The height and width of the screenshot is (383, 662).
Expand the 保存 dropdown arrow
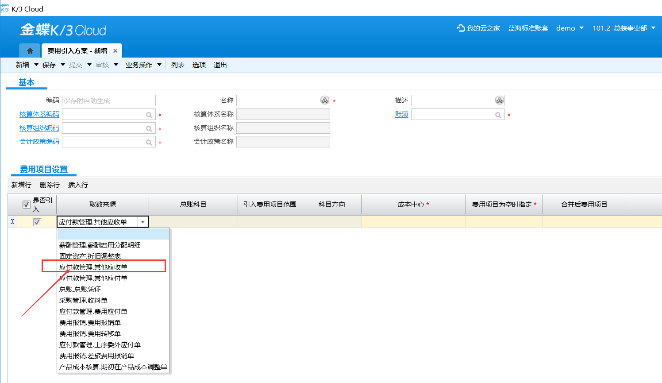click(x=63, y=65)
